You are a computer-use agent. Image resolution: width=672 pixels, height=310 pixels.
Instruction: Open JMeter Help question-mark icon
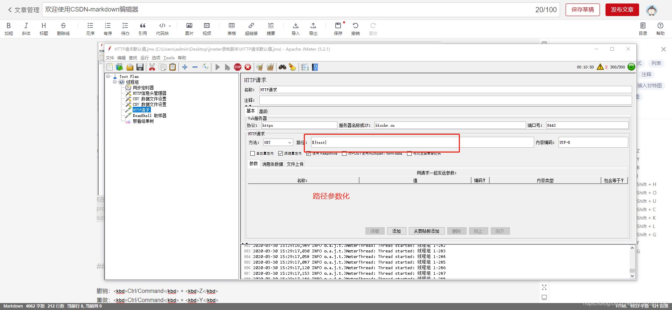tap(315, 67)
